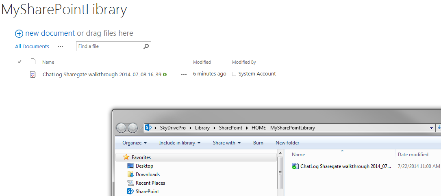Screen dimensions: 441x196
Task: Select Desktop in the navigation pane
Action: [144, 166]
